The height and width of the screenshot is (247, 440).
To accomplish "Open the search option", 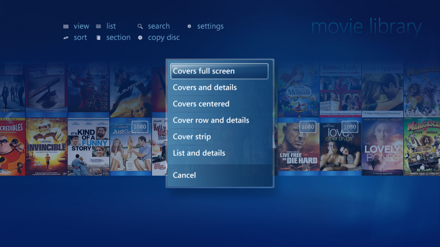I will tap(159, 26).
